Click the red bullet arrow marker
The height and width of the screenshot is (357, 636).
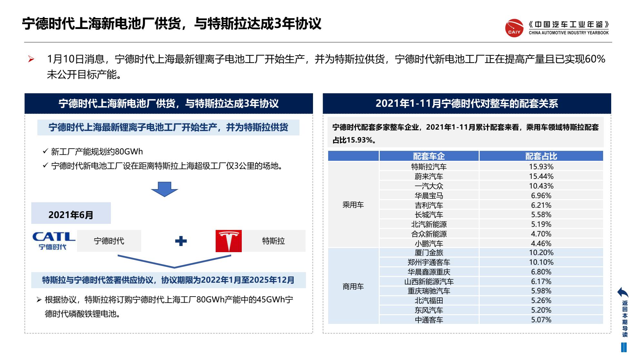click(31, 59)
